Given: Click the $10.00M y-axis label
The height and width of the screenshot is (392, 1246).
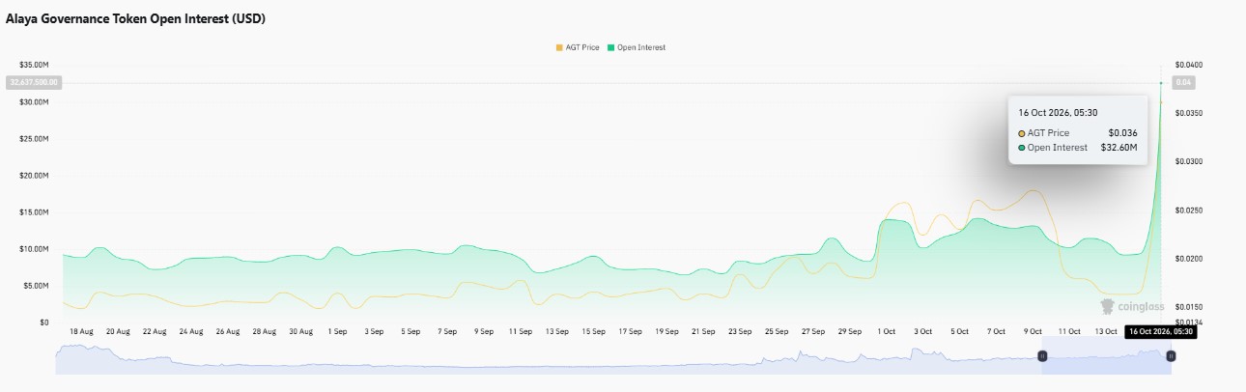Looking at the screenshot, I should [x=34, y=248].
